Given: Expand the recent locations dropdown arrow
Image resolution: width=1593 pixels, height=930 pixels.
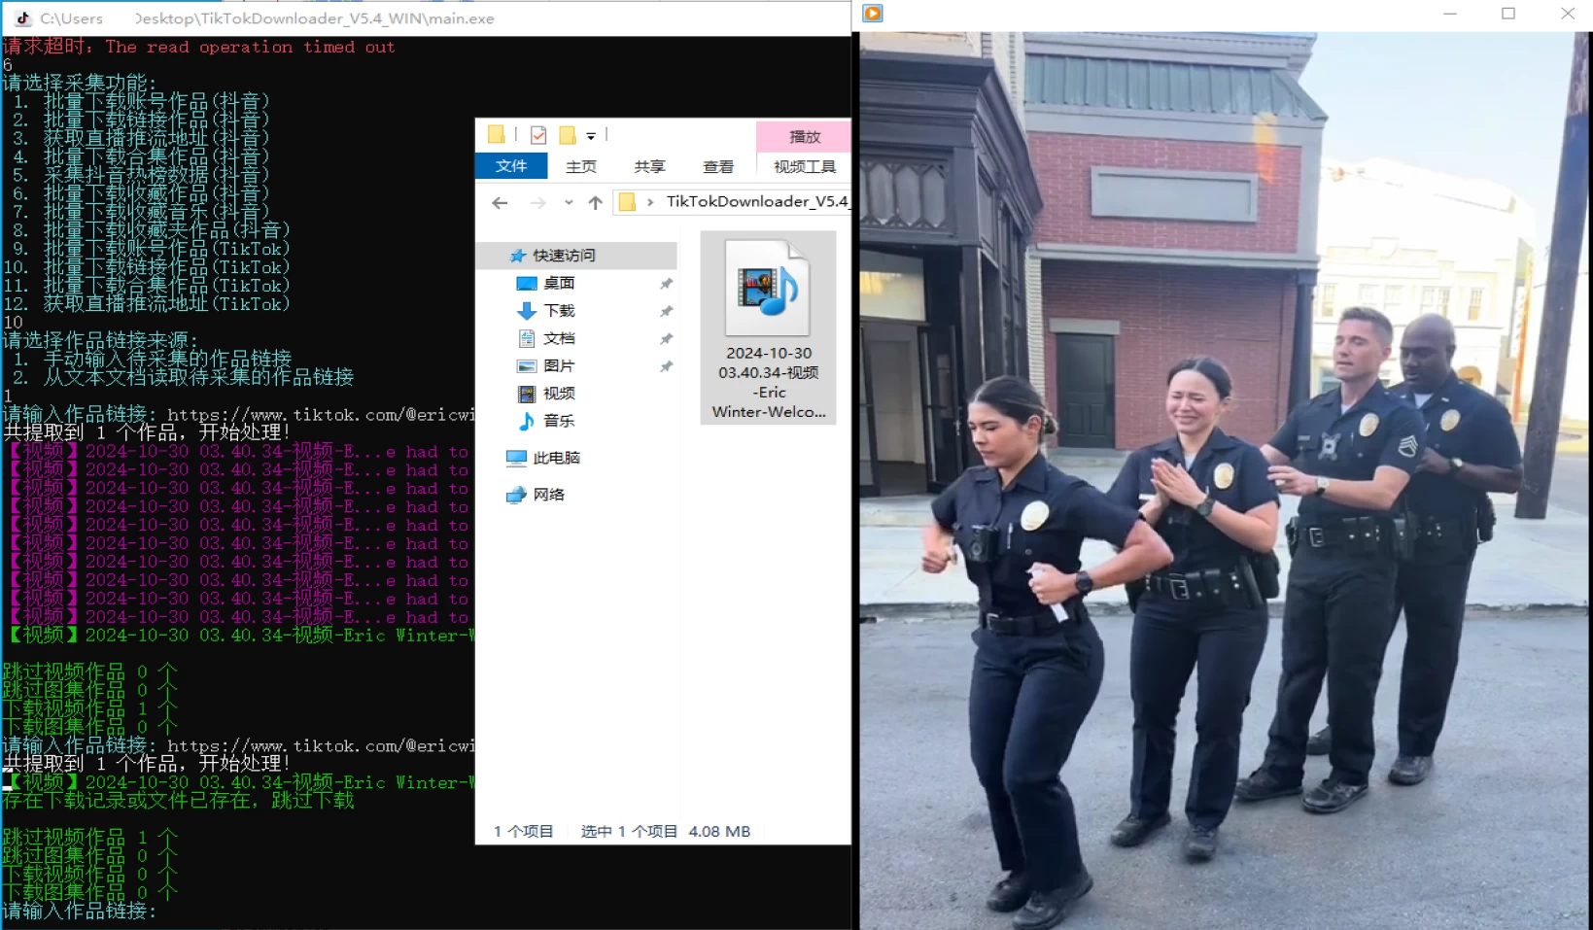Looking at the screenshot, I should (x=569, y=202).
